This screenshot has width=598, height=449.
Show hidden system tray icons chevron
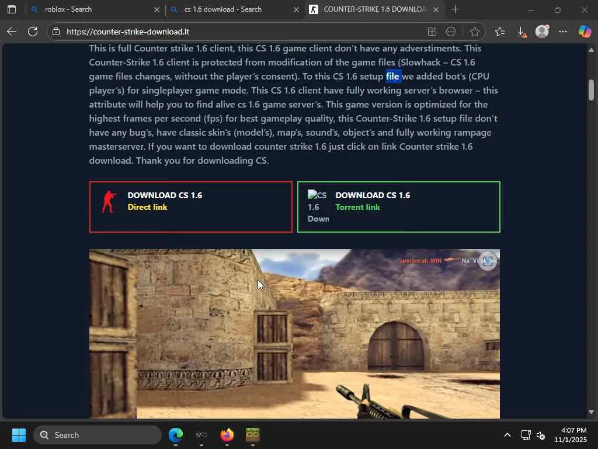[x=507, y=435]
